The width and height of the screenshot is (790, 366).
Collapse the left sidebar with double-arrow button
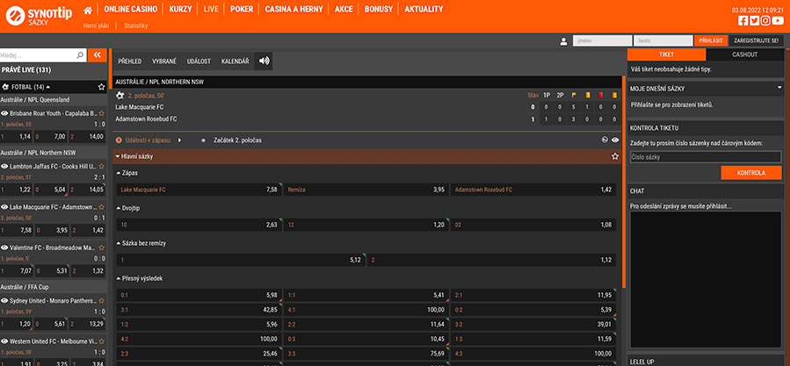click(98, 54)
